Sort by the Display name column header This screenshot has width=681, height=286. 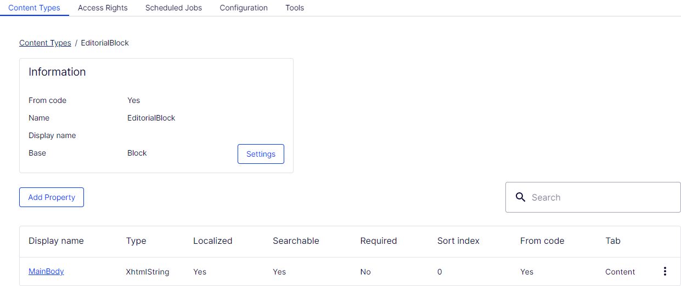click(x=56, y=241)
